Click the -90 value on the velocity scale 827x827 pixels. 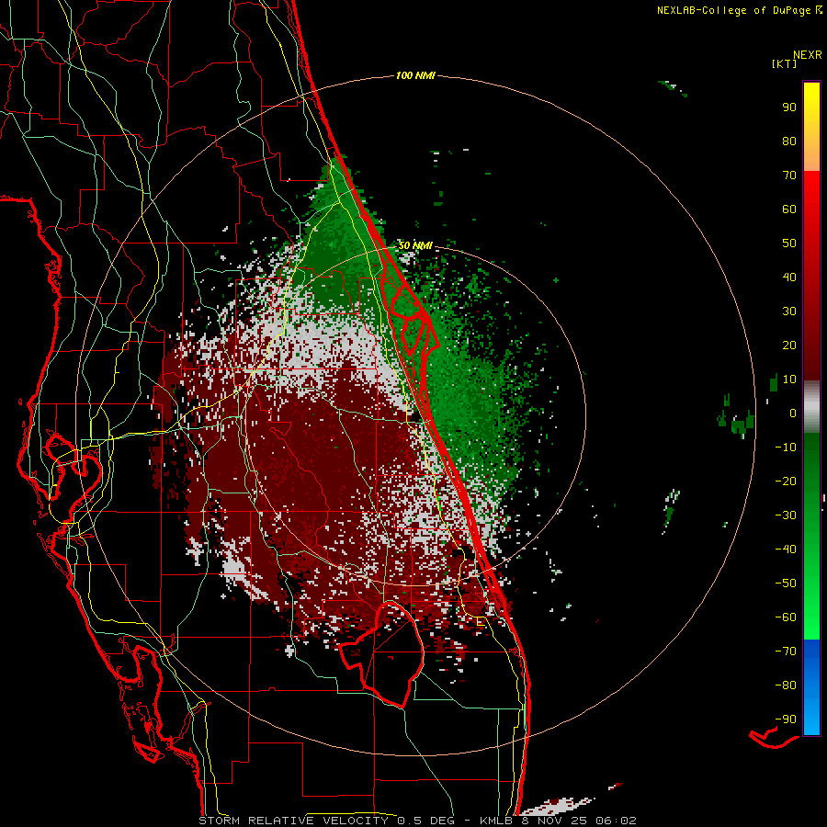click(x=786, y=719)
